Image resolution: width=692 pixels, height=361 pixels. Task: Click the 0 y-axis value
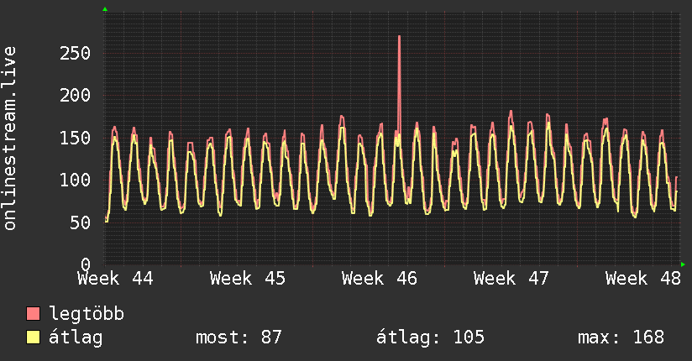(x=86, y=264)
